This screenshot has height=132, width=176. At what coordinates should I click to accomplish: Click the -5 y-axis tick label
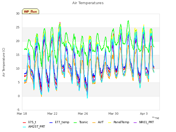[18, 110]
